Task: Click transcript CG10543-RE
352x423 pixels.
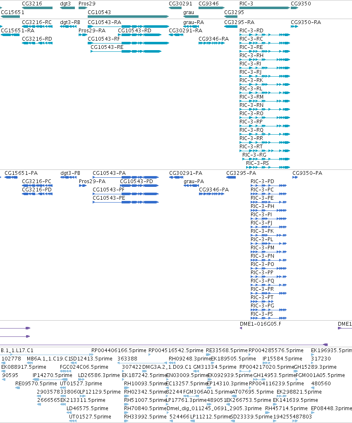Action: click(x=107, y=48)
